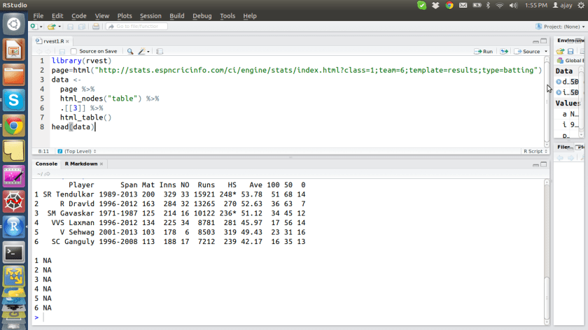This screenshot has height=330, width=588.
Task: Open the Tools menu
Action: 227,16
